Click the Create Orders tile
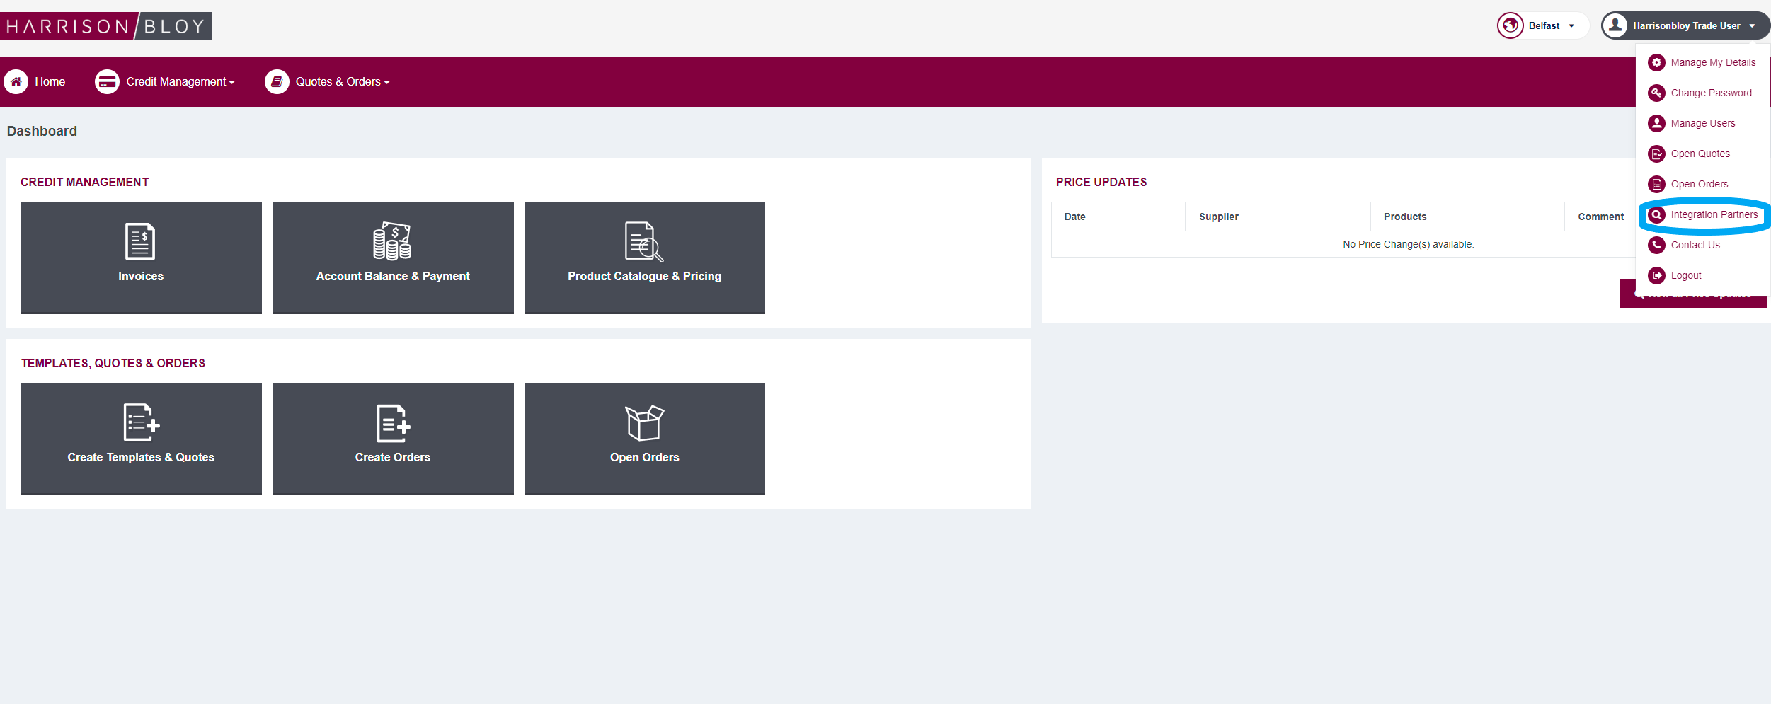This screenshot has width=1771, height=704. 393,439
